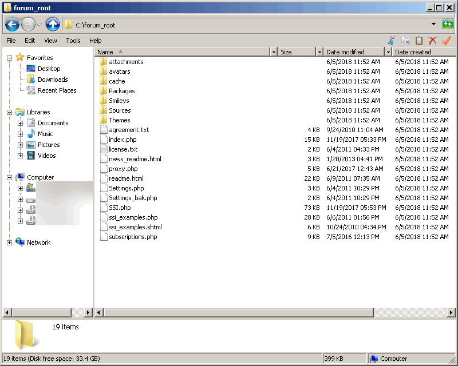458x366 pixels.
Task: Collapse the Computer tree node
Action: click(x=9, y=177)
